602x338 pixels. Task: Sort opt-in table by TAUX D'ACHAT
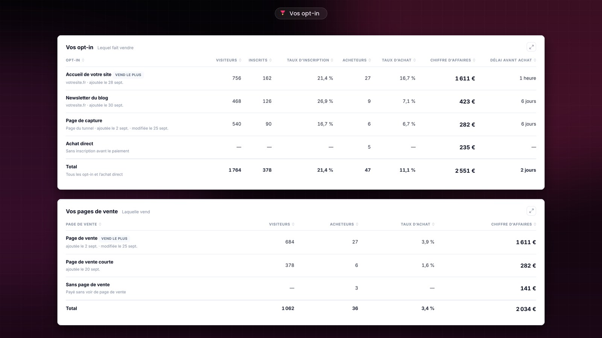click(399, 60)
